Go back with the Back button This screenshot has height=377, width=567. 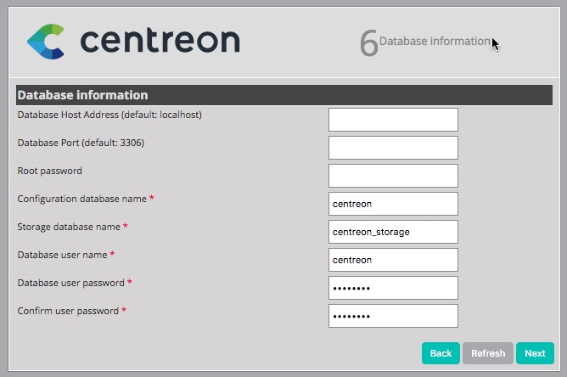[x=441, y=353]
